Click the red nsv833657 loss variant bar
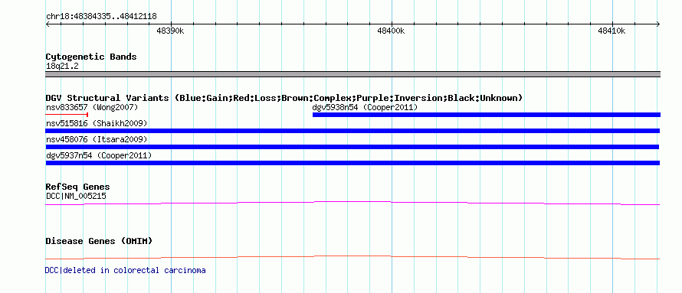This screenshot has height=293, width=682. (x=67, y=115)
